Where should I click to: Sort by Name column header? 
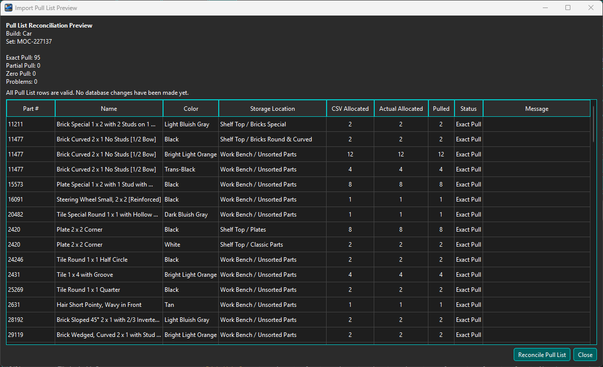(x=109, y=109)
